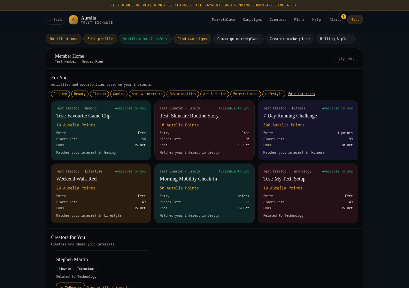Select the Fashion interest chip

coord(60,94)
